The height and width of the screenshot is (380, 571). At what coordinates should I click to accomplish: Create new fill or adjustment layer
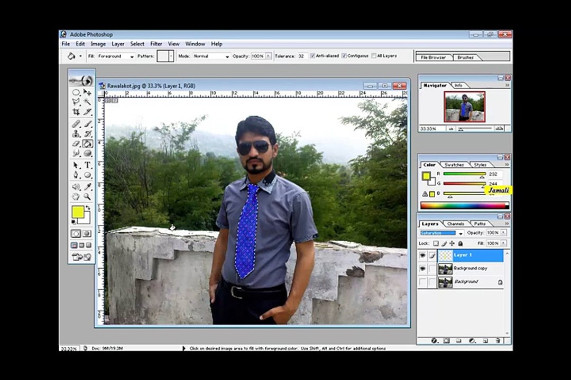pos(472,341)
